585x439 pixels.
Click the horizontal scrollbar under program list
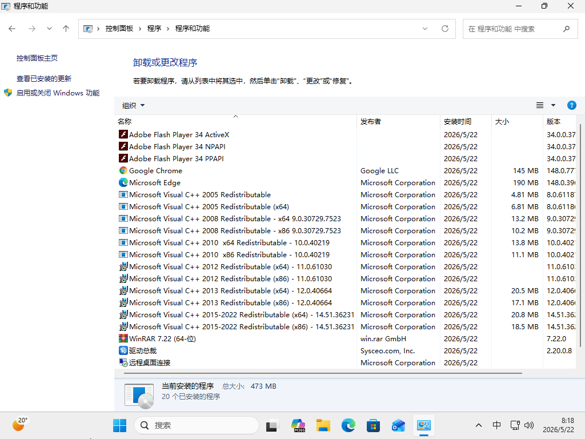click(x=323, y=373)
